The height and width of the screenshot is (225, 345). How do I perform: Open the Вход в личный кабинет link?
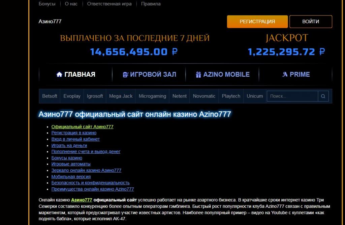(75, 139)
